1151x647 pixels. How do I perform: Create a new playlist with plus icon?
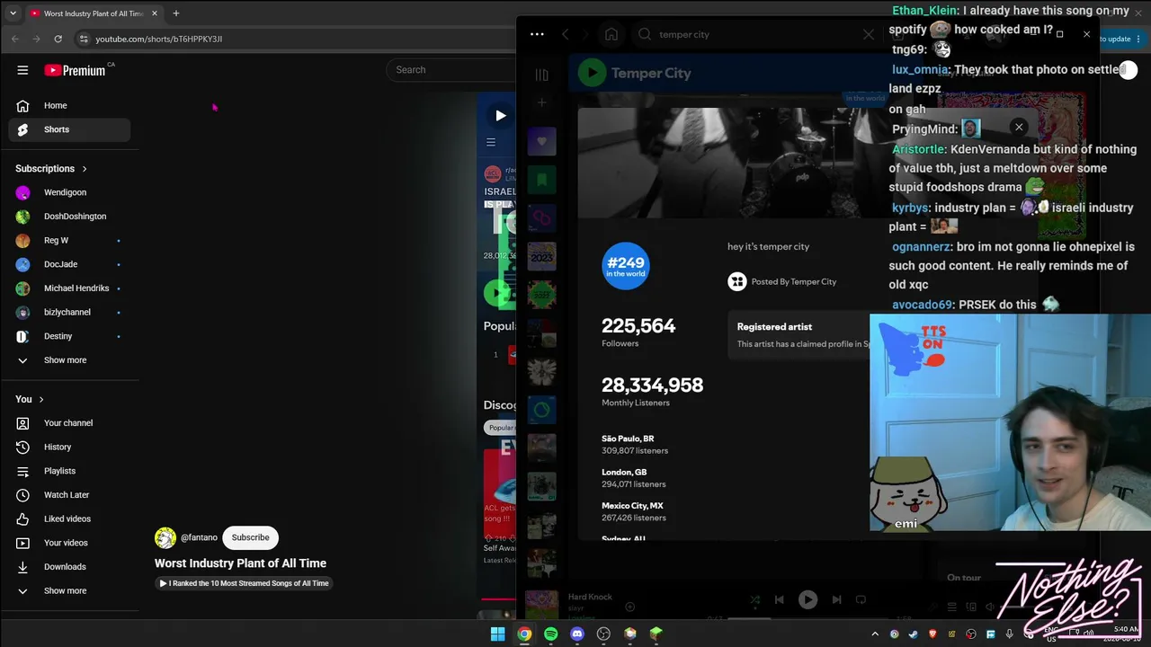(541, 102)
